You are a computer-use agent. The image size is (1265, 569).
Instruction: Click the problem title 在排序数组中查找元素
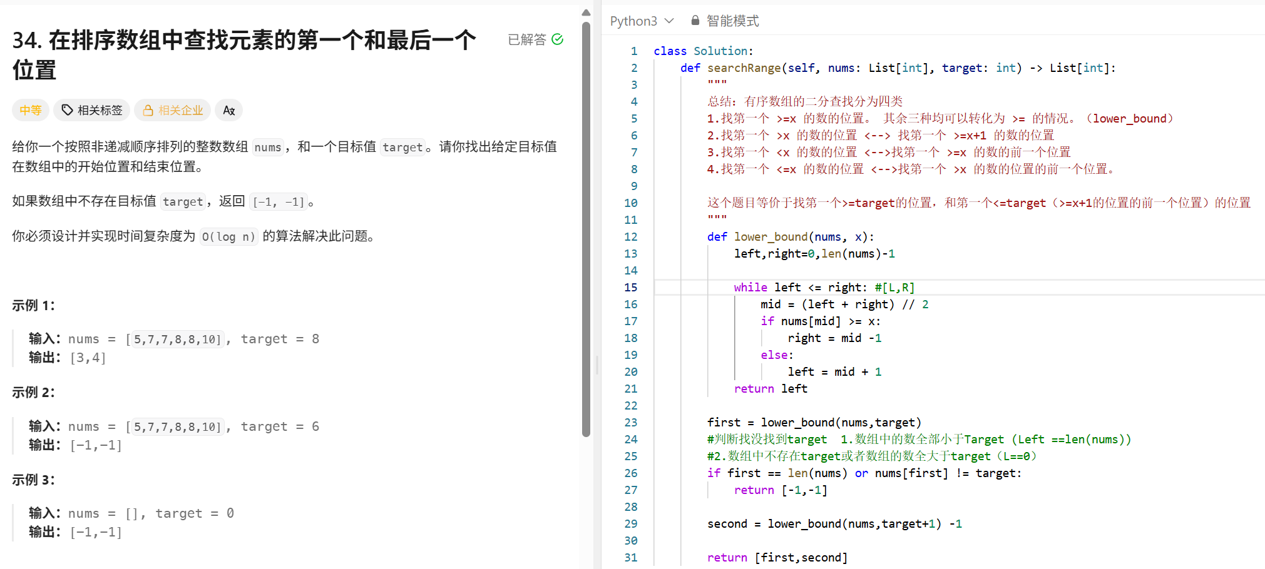tap(244, 55)
